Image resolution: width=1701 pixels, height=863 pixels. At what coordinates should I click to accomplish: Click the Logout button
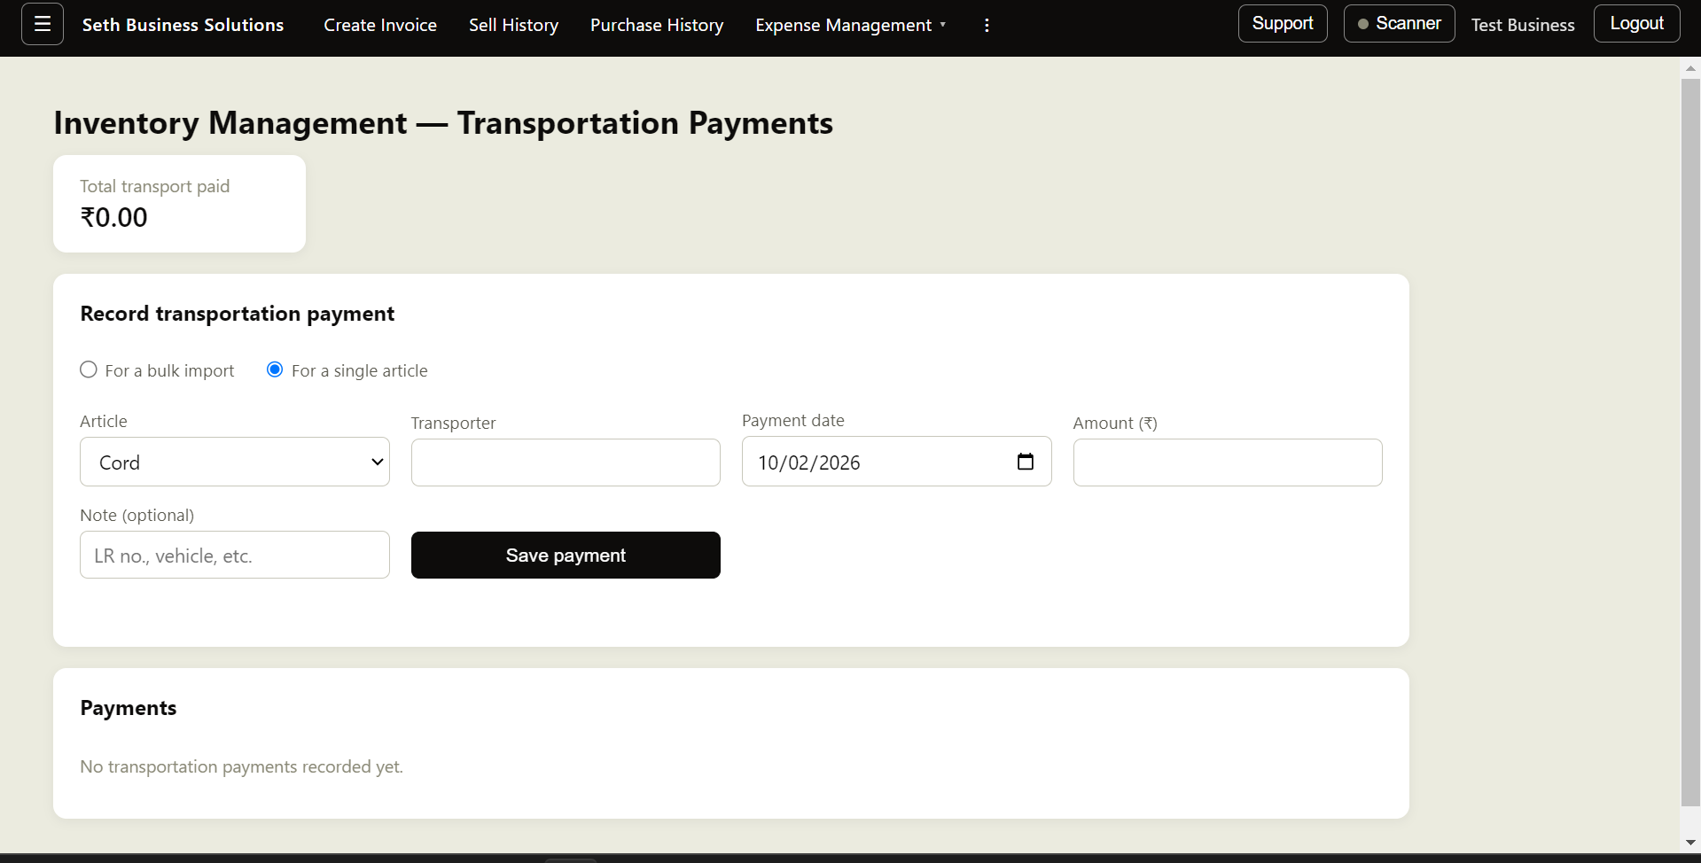click(x=1636, y=23)
